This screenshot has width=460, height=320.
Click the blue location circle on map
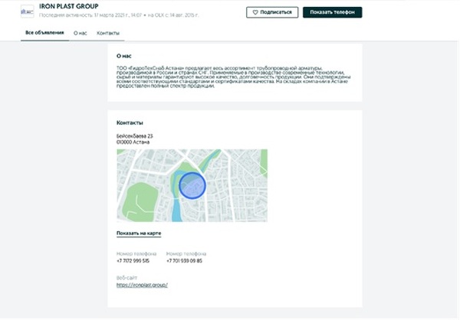click(192, 185)
